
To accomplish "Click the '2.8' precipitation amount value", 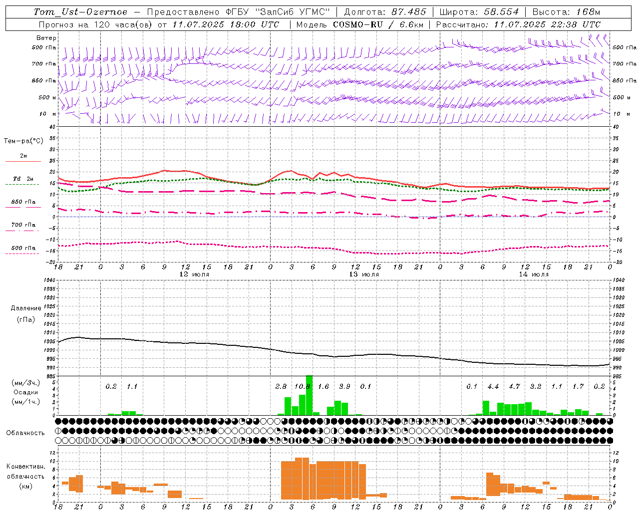I will click(281, 387).
